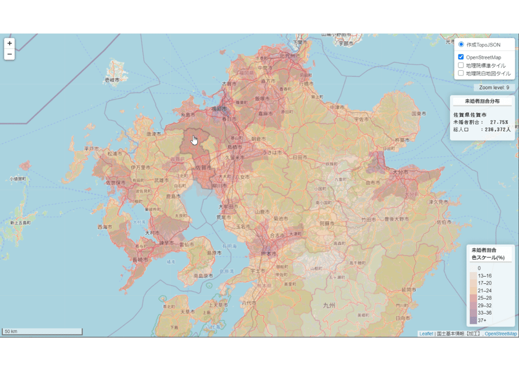Viewport: 519px width, 371px height.
Task: Click the 島原市 label on map
Action: point(214,253)
